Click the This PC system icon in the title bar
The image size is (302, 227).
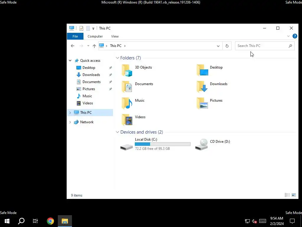pos(72,28)
